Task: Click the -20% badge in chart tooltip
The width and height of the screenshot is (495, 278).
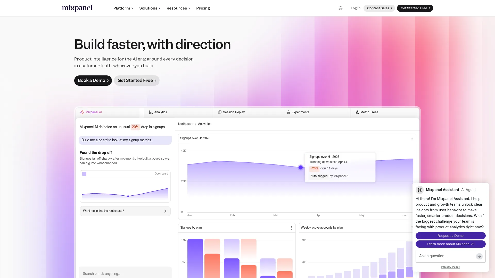Action: [314, 169]
